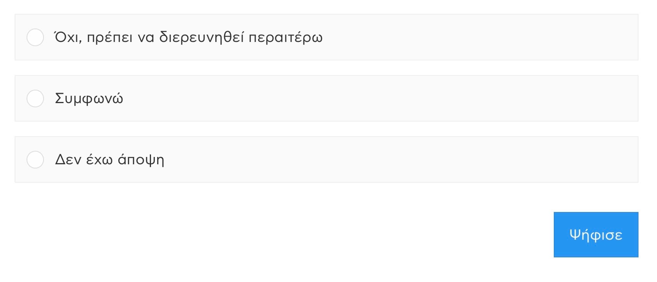Select the "Συμφωνώ" radio button
The width and height of the screenshot is (657, 282).
tap(35, 98)
